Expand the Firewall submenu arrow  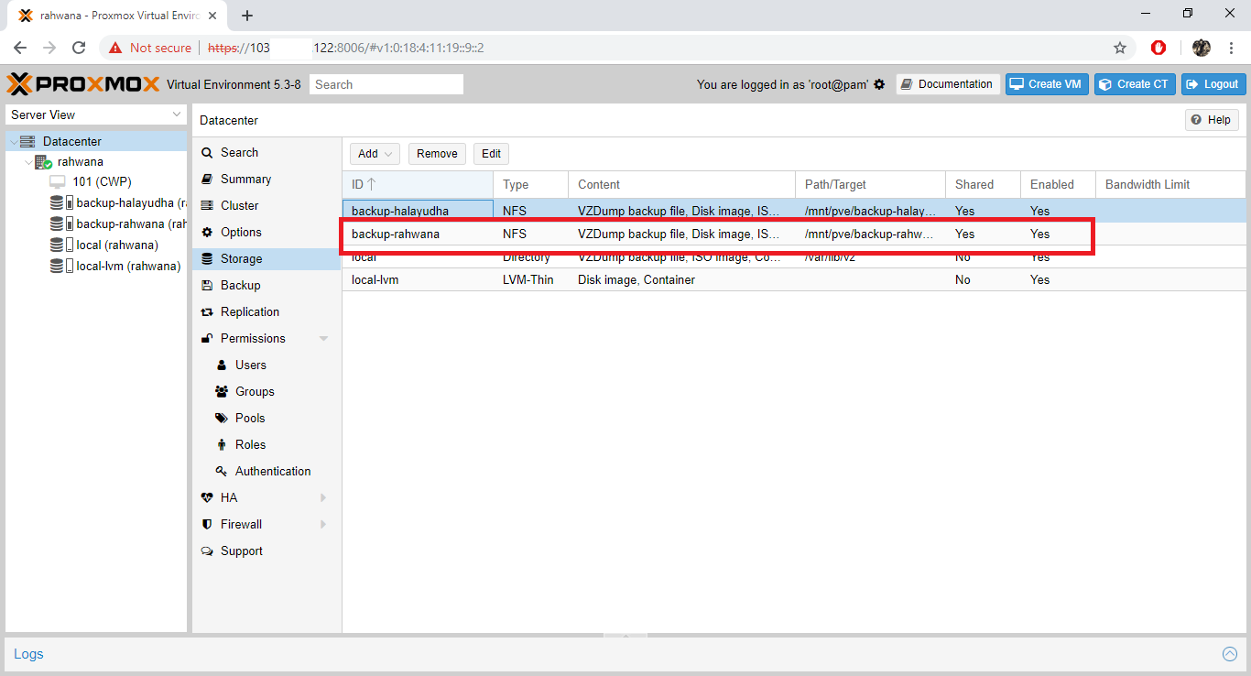323,525
